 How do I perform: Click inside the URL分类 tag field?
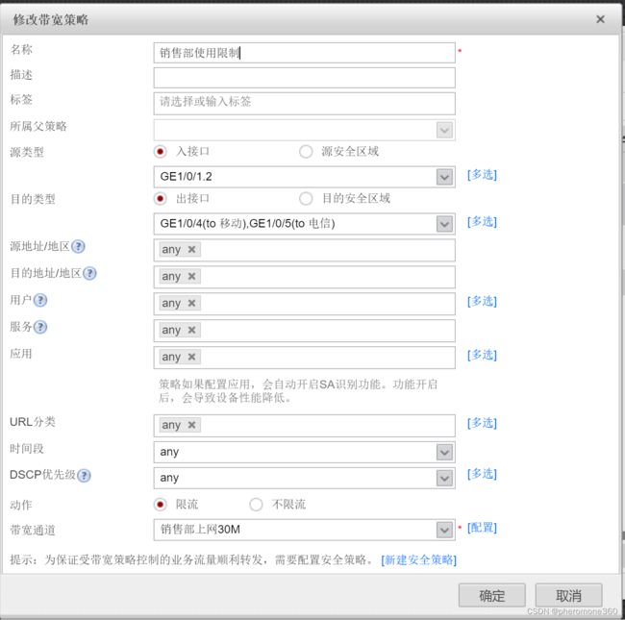click(x=305, y=426)
